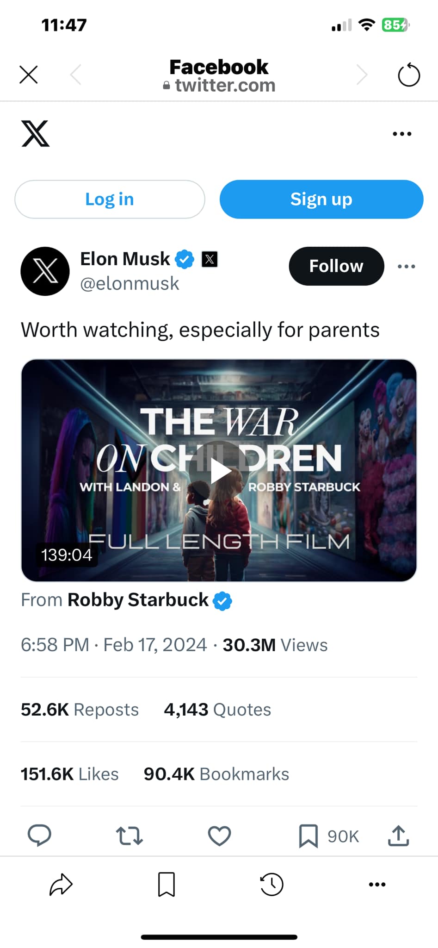This screenshot has width=438, height=948.
Task: Repost the tweet using the retweet icon
Action: tap(129, 836)
